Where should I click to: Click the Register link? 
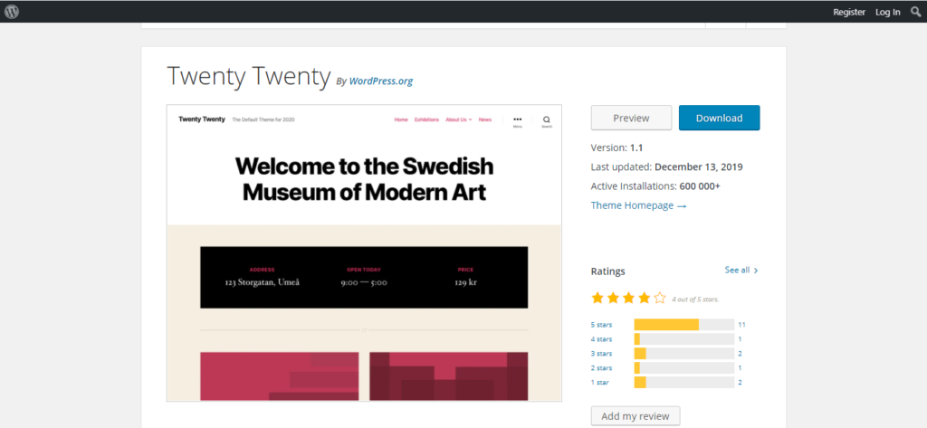click(x=849, y=12)
